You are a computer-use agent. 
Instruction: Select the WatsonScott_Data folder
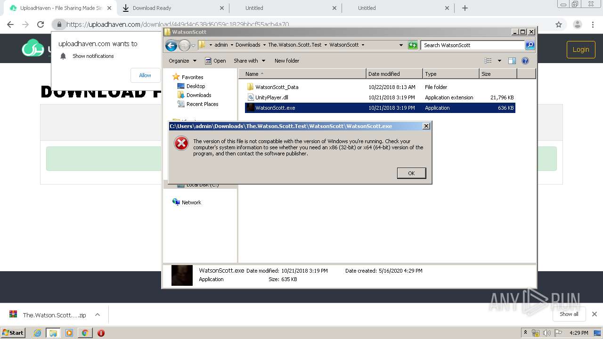click(x=277, y=87)
